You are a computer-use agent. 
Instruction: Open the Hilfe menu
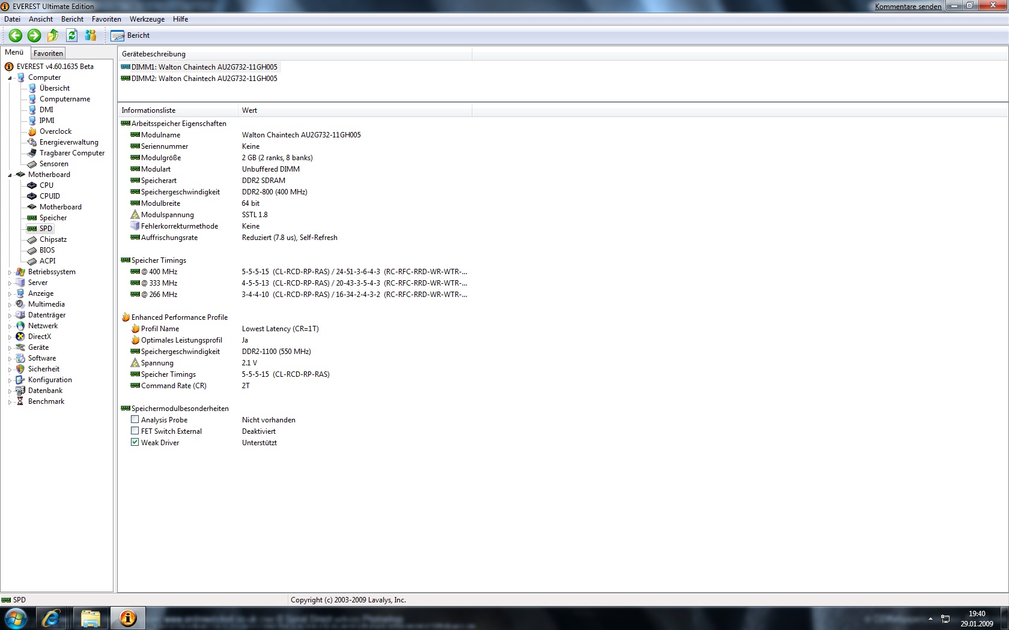coord(180,19)
